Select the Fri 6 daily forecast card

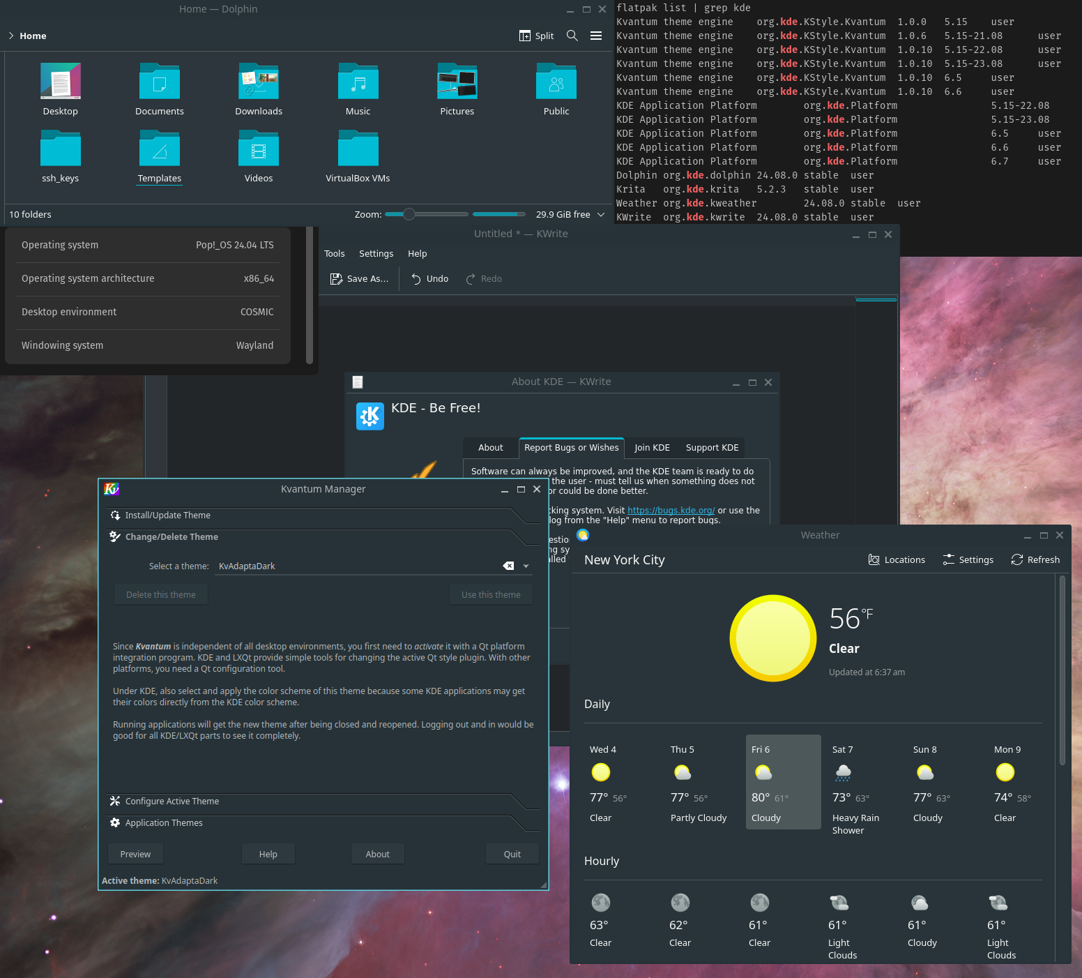pos(783,781)
